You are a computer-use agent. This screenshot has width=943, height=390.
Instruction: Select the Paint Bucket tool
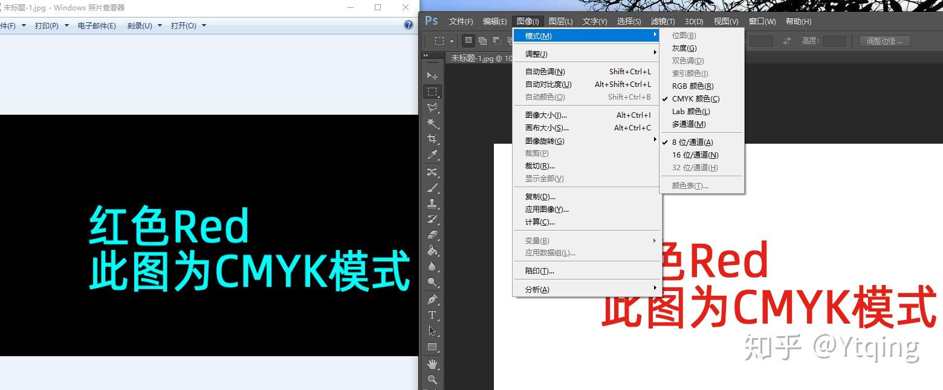pyautogui.click(x=432, y=251)
